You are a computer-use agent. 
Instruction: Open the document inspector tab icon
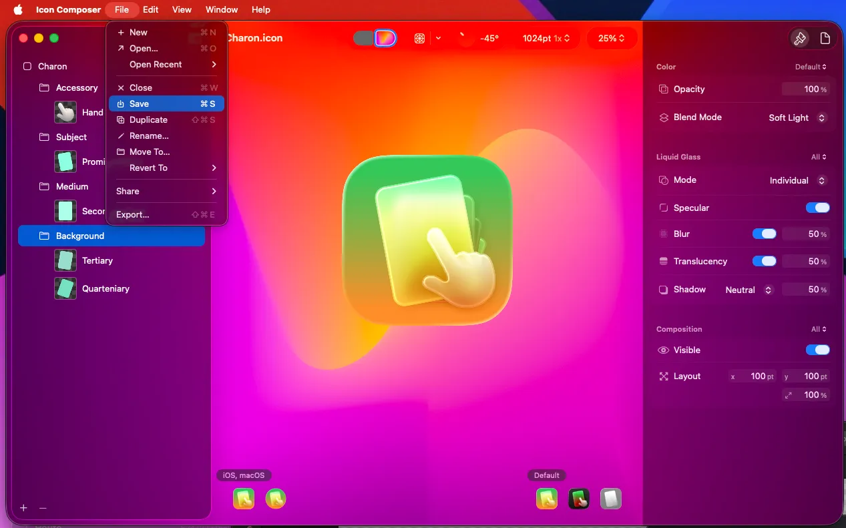[x=825, y=39]
